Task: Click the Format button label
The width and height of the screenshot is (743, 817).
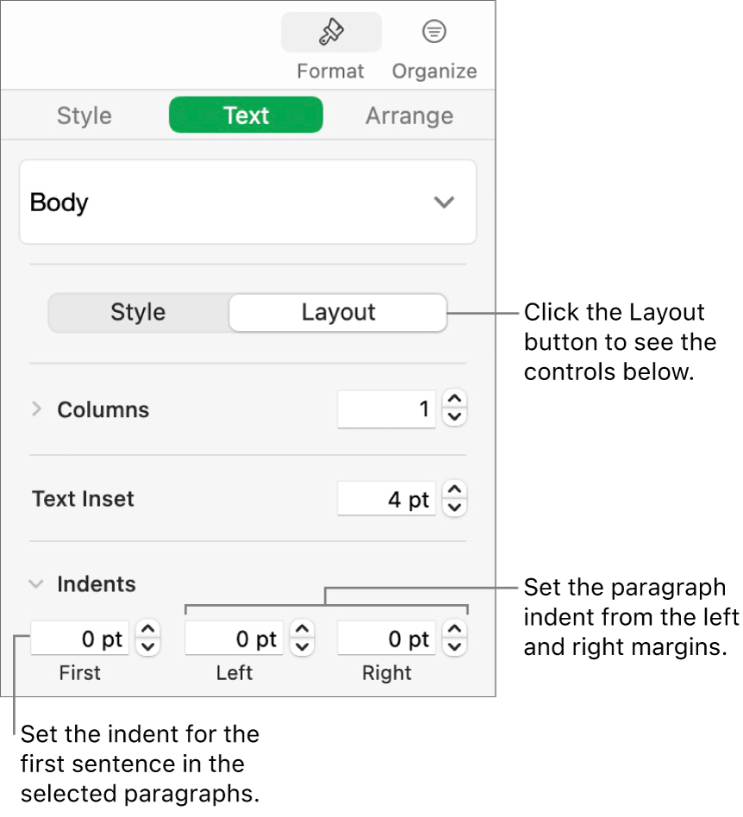Action: click(x=331, y=71)
